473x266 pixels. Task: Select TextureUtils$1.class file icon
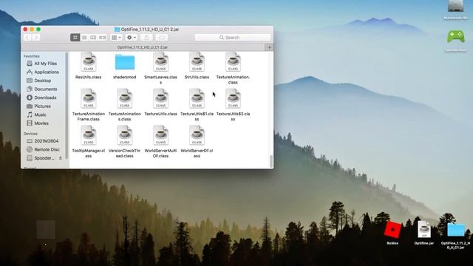tap(197, 98)
